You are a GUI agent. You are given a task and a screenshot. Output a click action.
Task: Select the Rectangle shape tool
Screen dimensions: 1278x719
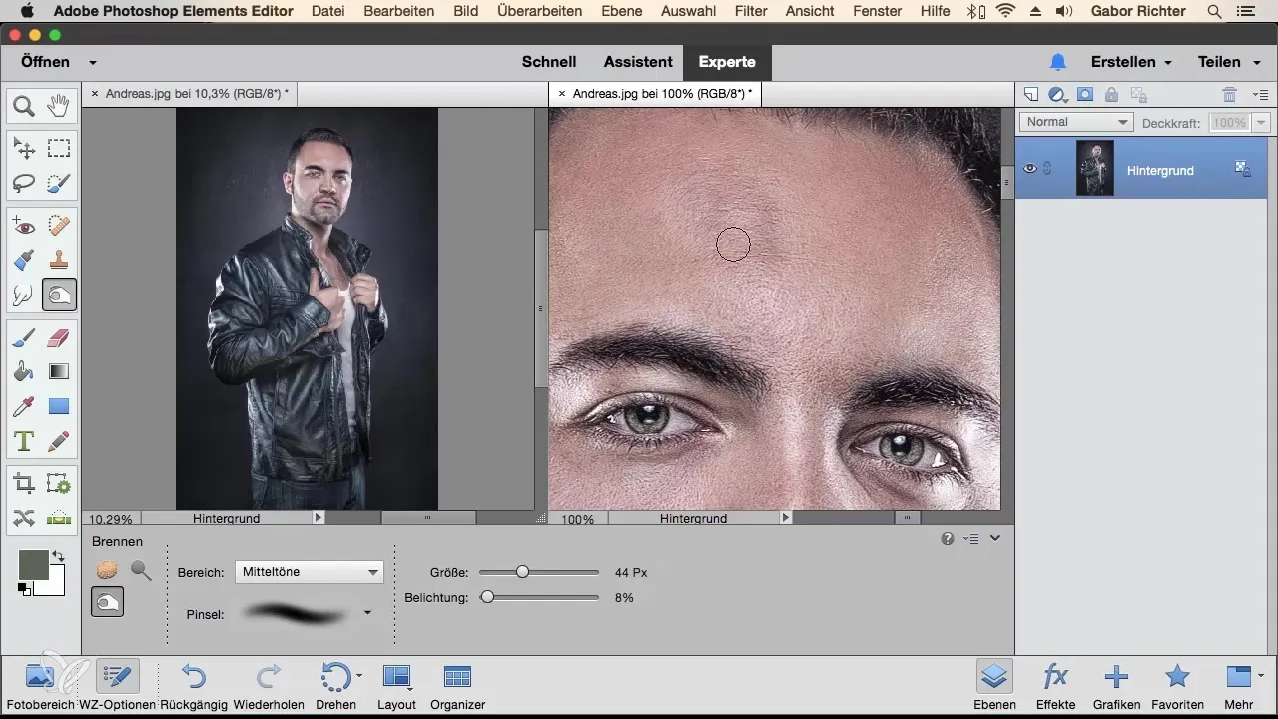coord(59,406)
